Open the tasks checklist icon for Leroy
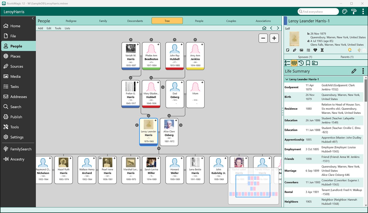This screenshot has width=368, height=213. 308,50
